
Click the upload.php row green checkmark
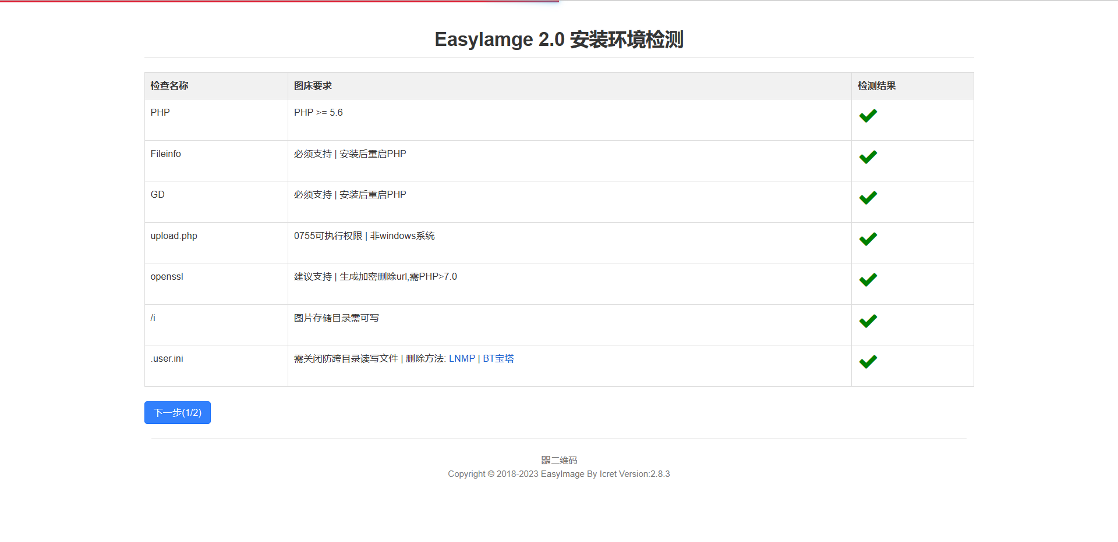[868, 239]
